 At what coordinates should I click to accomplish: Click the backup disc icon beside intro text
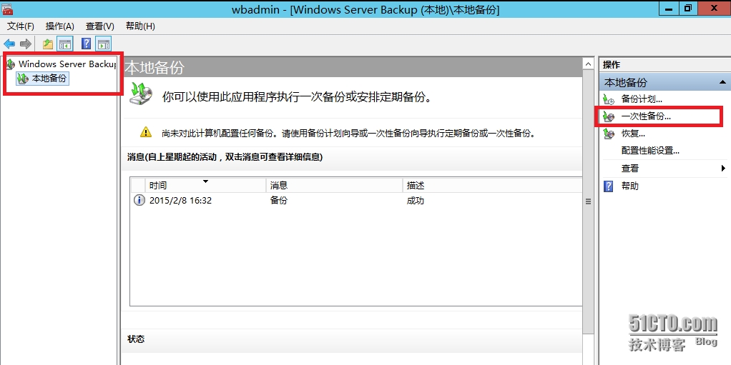141,93
